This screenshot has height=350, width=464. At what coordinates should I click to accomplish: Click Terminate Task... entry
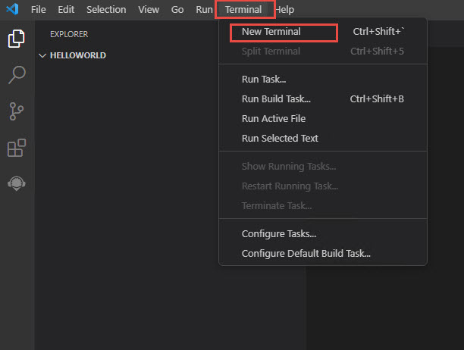(323, 206)
